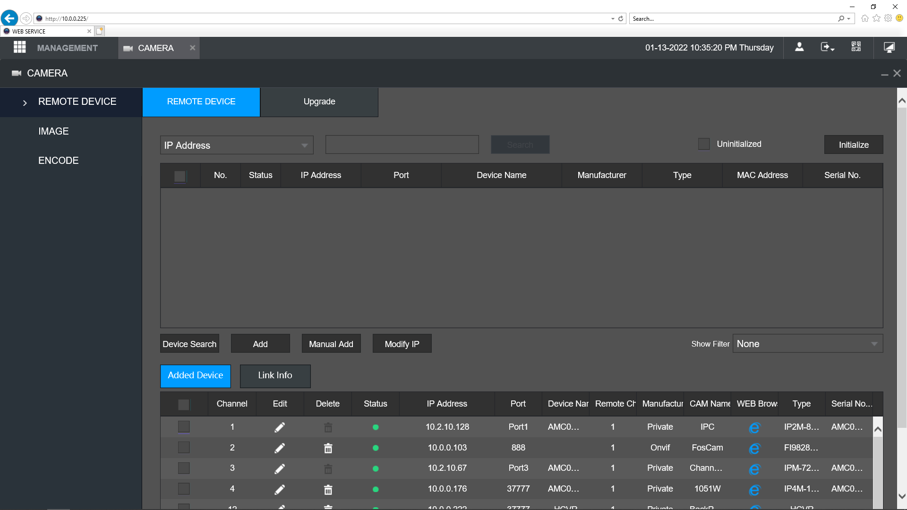This screenshot has height=510, width=907.
Task: Open web browser for 10.0.0.103
Action: pyautogui.click(x=754, y=449)
